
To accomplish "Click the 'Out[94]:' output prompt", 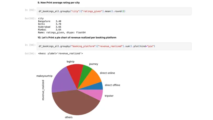I will tap(30, 53).
